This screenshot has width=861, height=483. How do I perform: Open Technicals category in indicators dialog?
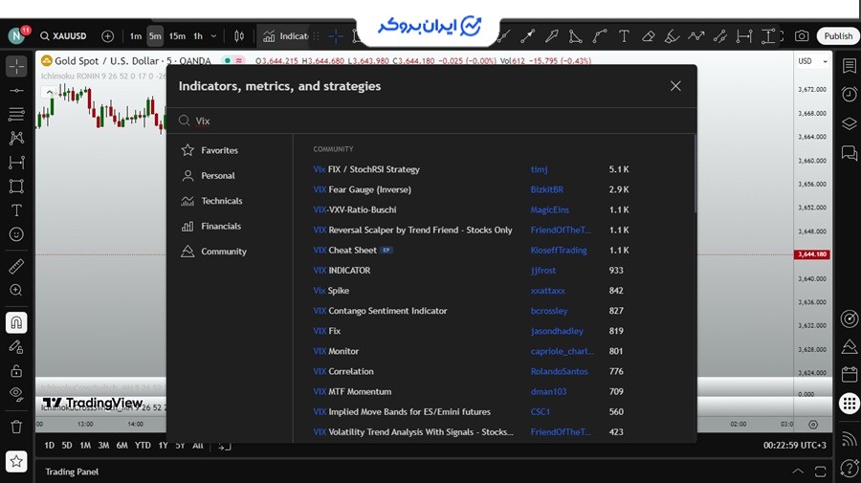230,201
